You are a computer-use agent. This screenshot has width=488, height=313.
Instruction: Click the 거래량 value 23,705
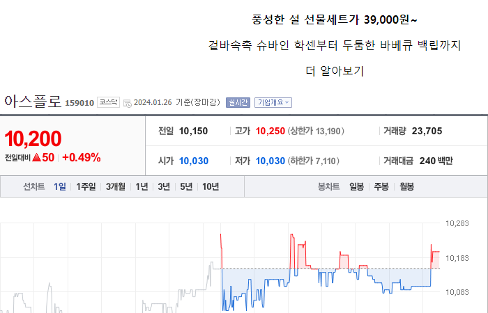coord(427,131)
